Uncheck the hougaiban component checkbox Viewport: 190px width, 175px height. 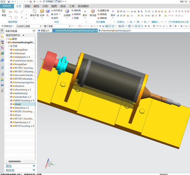(11, 64)
